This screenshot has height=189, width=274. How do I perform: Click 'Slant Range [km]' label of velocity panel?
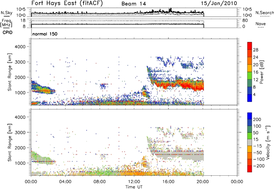pos(10,142)
